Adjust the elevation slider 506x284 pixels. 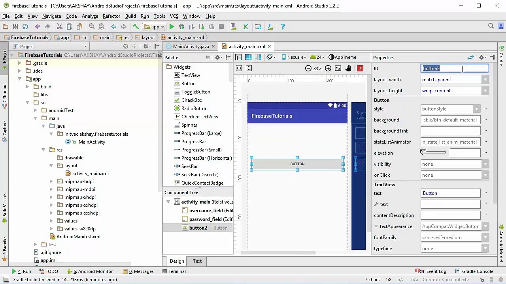click(433, 153)
